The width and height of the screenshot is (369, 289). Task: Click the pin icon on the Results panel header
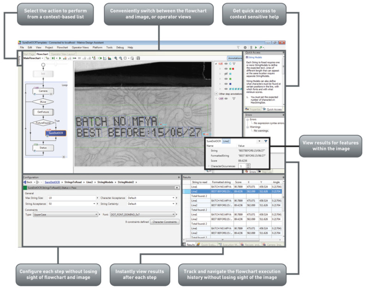(283, 177)
